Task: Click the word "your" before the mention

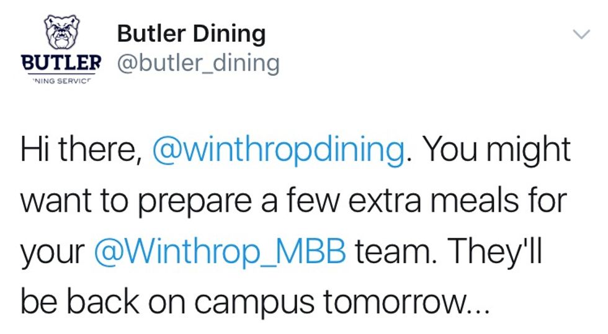Action: (x=53, y=253)
